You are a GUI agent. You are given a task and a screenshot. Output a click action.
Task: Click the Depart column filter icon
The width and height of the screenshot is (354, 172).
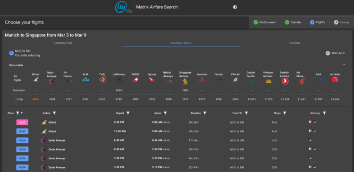[x=128, y=113]
